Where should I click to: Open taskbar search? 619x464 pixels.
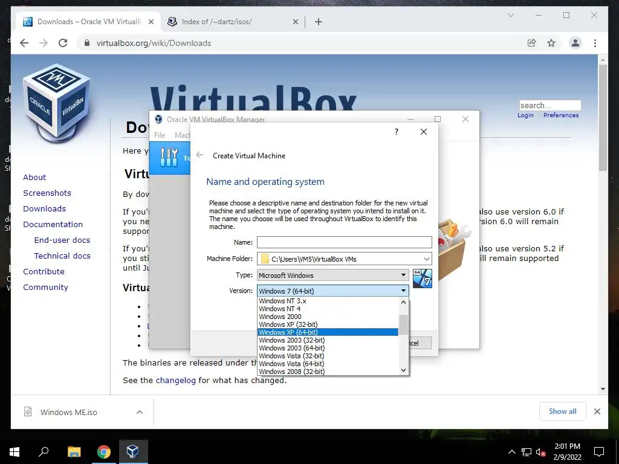click(44, 451)
